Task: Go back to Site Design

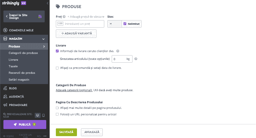Action: pyautogui.click(x=24, y=16)
